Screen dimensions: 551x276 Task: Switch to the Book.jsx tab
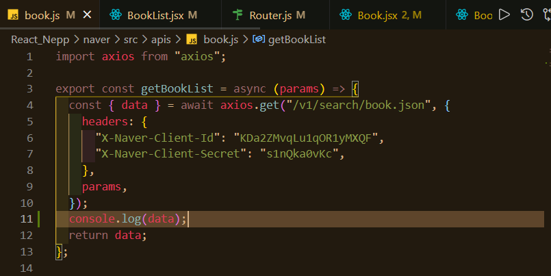click(x=387, y=15)
